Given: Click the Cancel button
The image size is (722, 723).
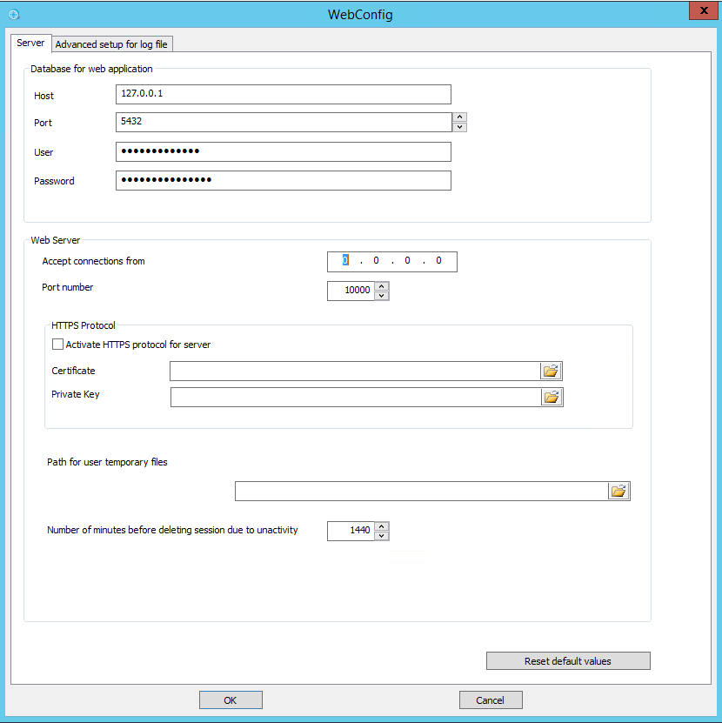Looking at the screenshot, I should pos(491,700).
